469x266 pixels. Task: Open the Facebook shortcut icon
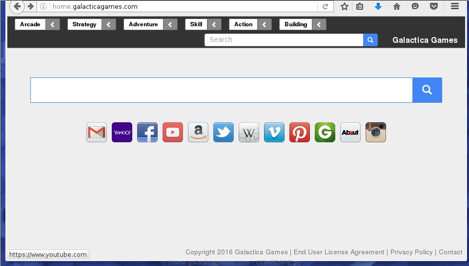pos(147,133)
